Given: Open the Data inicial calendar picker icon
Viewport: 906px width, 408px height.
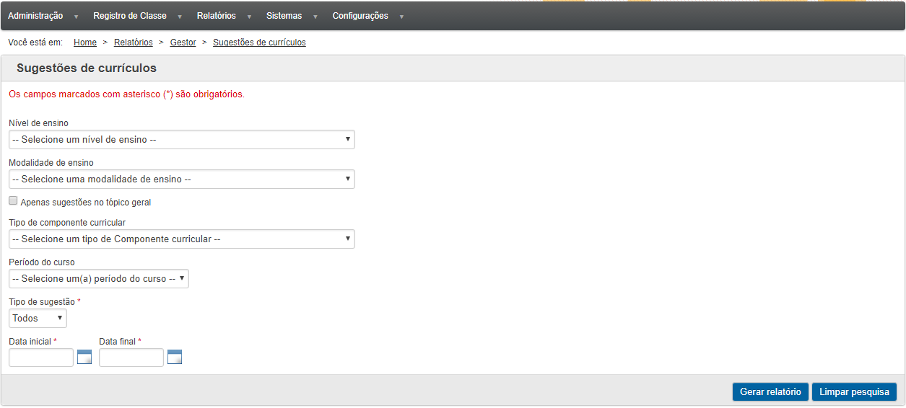Looking at the screenshot, I should coord(84,357).
